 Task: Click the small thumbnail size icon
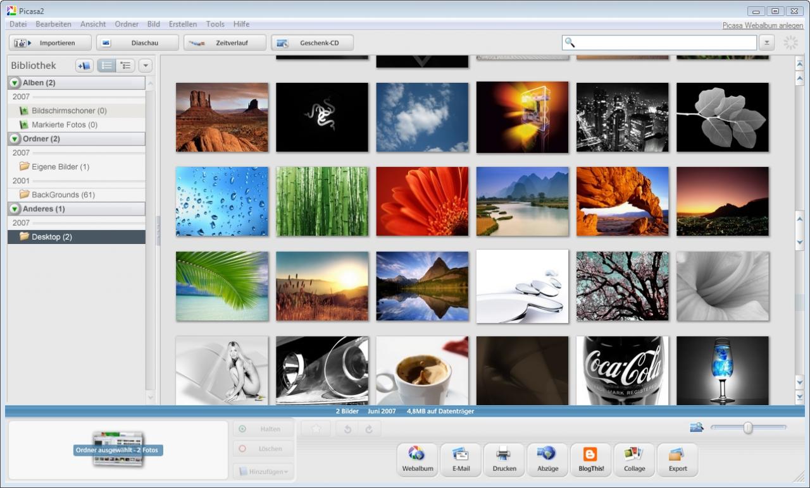click(696, 428)
